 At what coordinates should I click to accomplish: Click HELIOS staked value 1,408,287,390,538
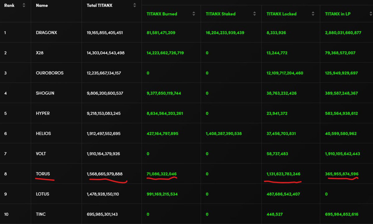tap(224, 134)
